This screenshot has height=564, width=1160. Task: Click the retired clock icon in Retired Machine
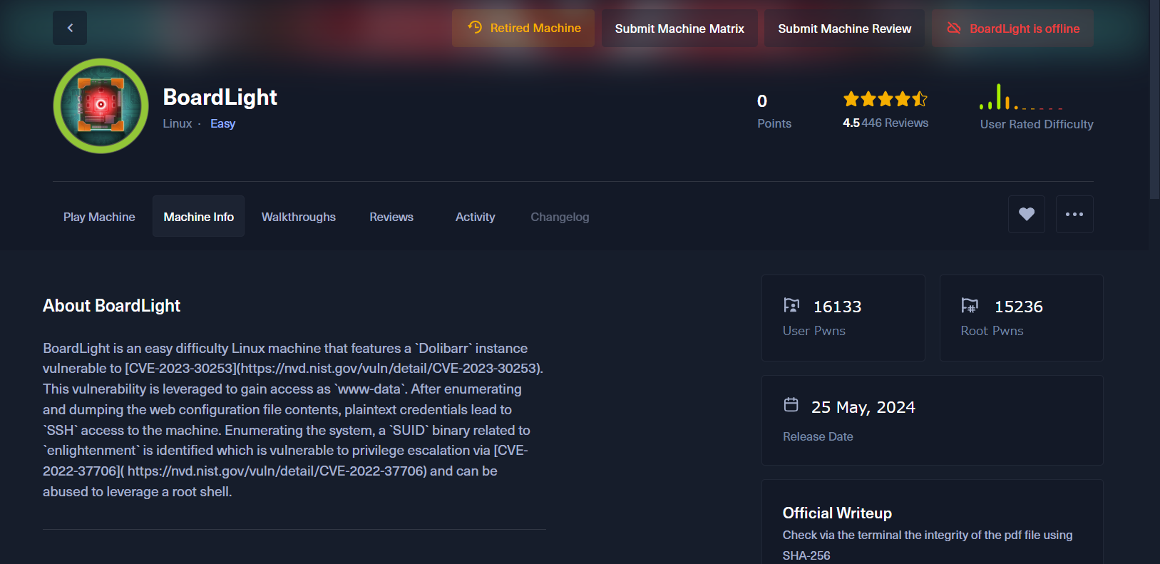(475, 27)
